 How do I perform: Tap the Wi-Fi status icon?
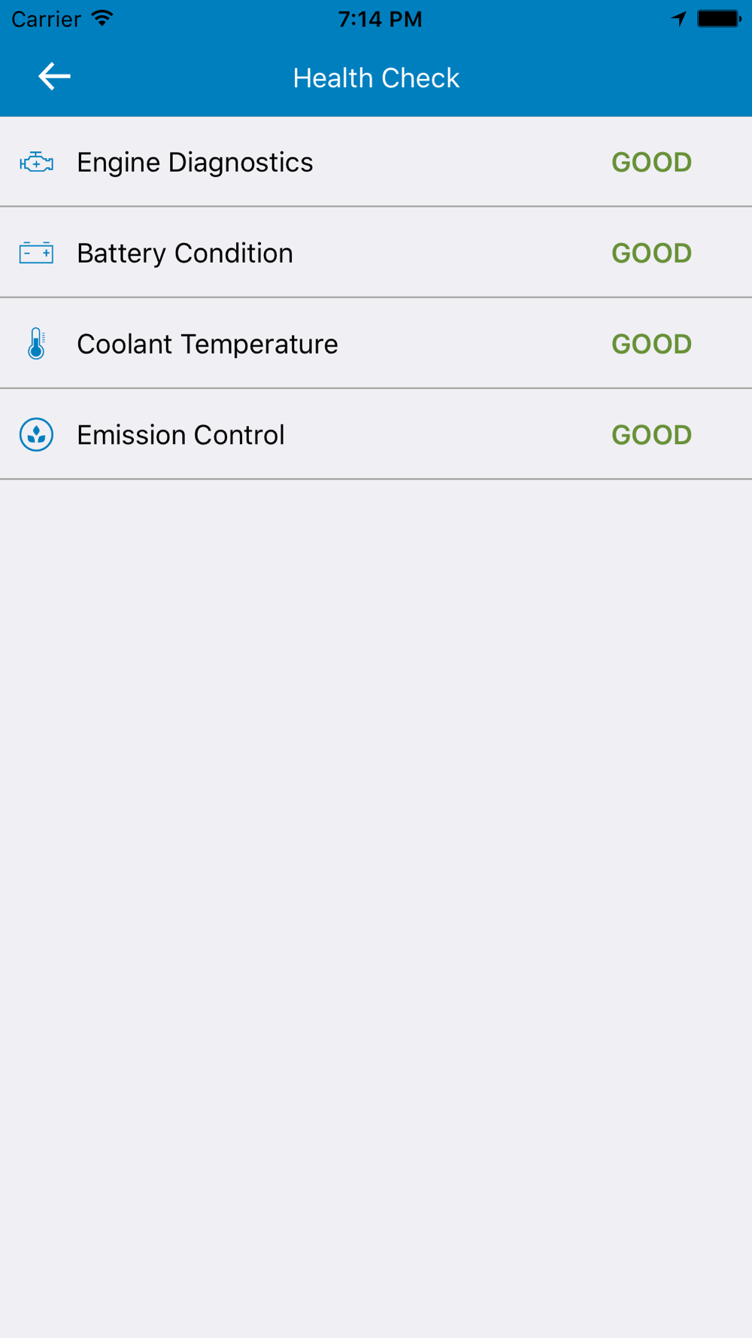pos(102,18)
